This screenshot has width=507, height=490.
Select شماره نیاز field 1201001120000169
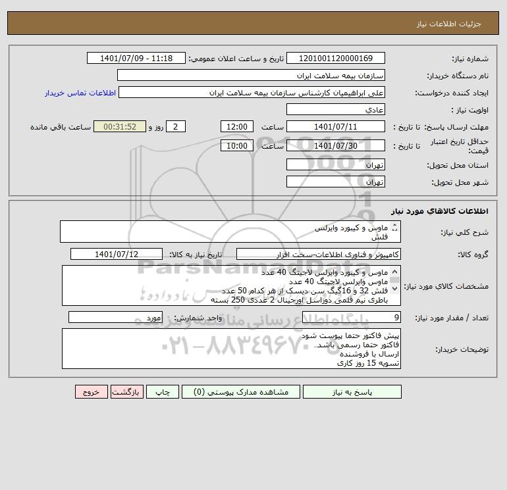(336, 58)
